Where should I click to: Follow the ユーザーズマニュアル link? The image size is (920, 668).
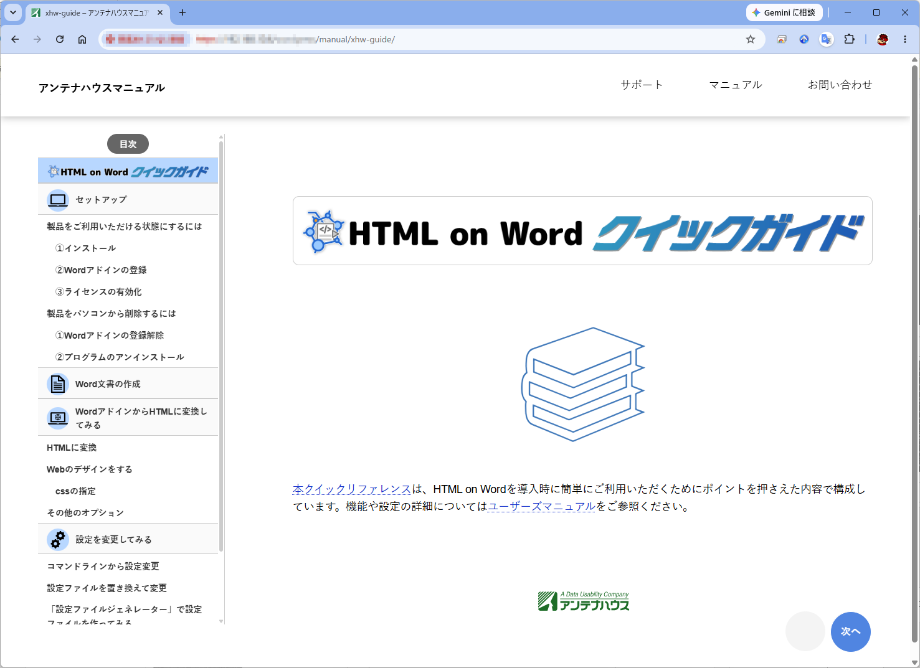point(541,507)
